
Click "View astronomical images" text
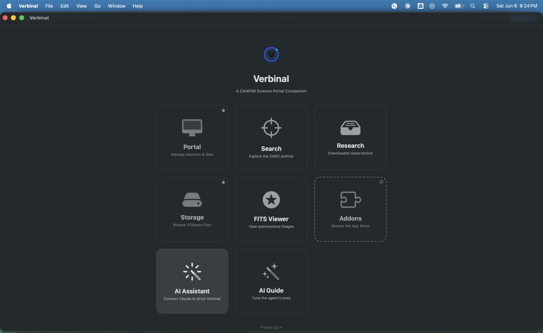point(271,227)
